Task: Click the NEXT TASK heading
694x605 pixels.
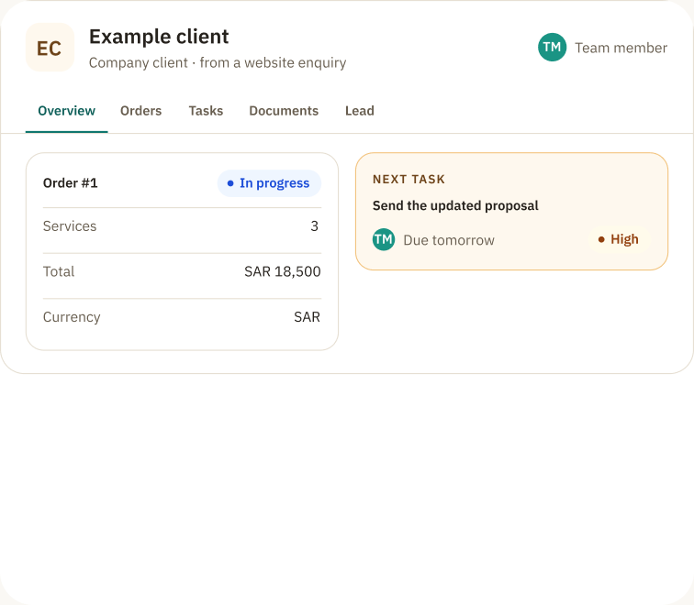Action: pyautogui.click(x=409, y=180)
